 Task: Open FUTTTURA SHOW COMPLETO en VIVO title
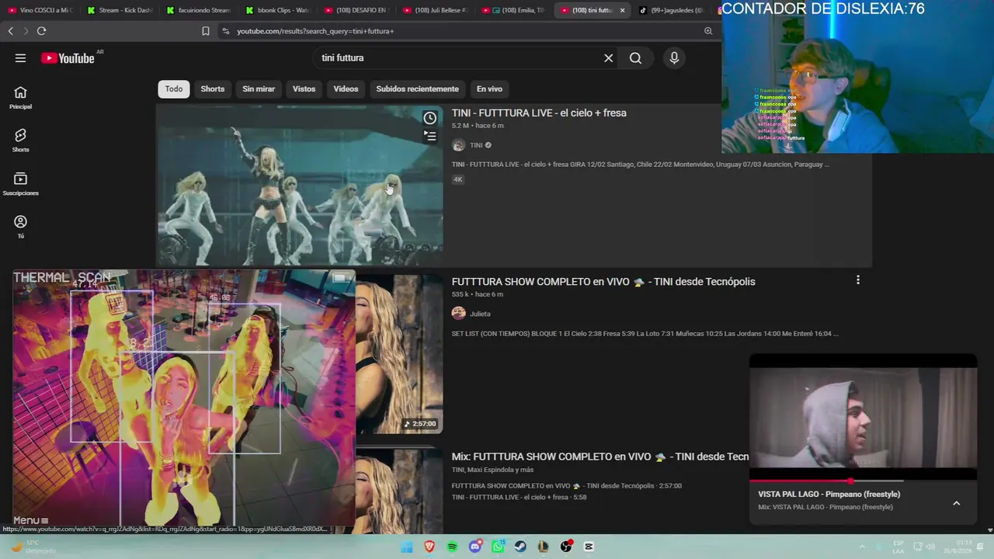[603, 282]
